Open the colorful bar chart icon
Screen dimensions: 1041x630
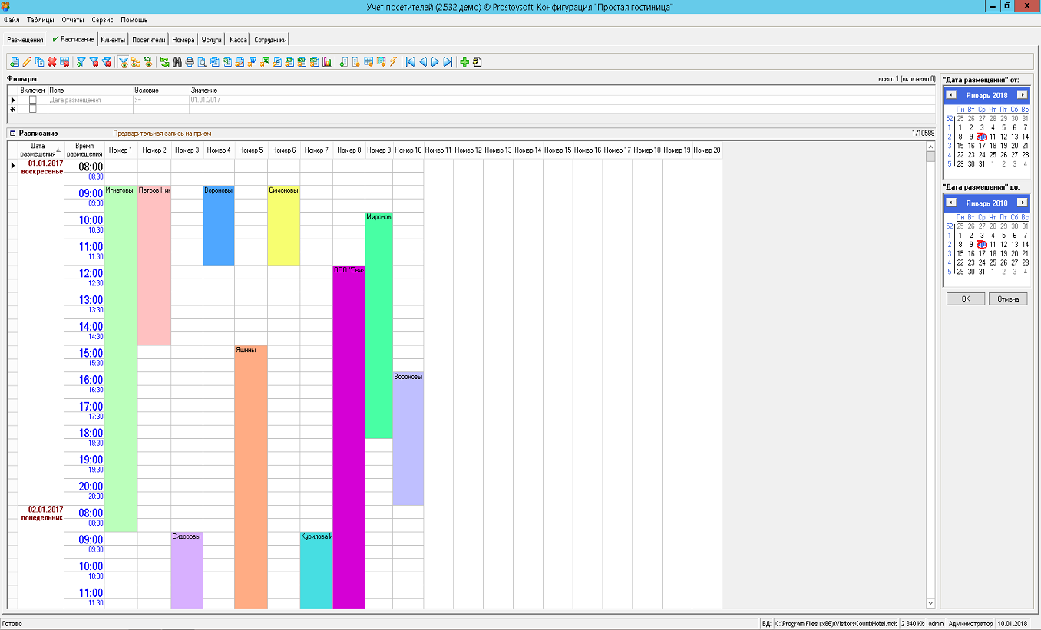[x=326, y=61]
